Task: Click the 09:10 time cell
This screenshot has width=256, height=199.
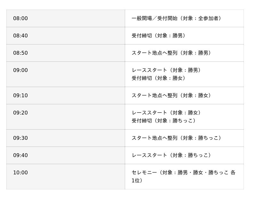Action: coord(20,96)
